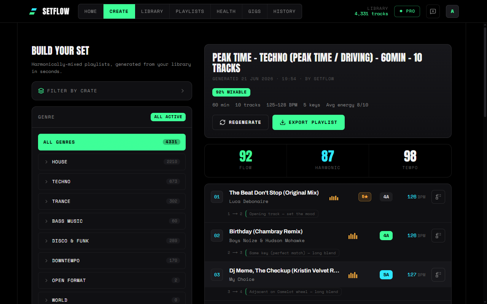This screenshot has height=304, width=487.
Task: Click artist 'Luca Debonaire'
Action: coord(249,201)
